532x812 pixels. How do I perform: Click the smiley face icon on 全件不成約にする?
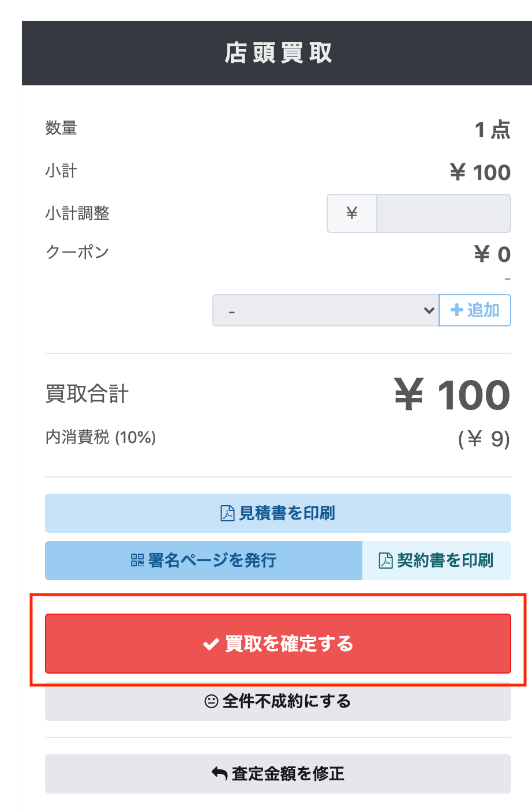coord(212,701)
